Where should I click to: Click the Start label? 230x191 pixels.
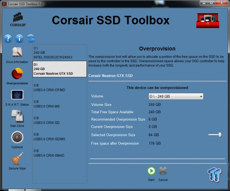click(x=151, y=180)
